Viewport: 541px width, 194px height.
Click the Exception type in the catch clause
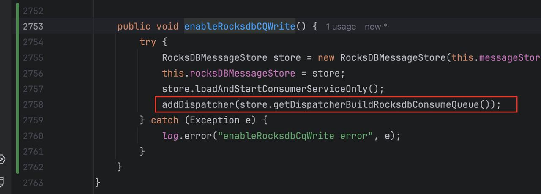(x=215, y=120)
